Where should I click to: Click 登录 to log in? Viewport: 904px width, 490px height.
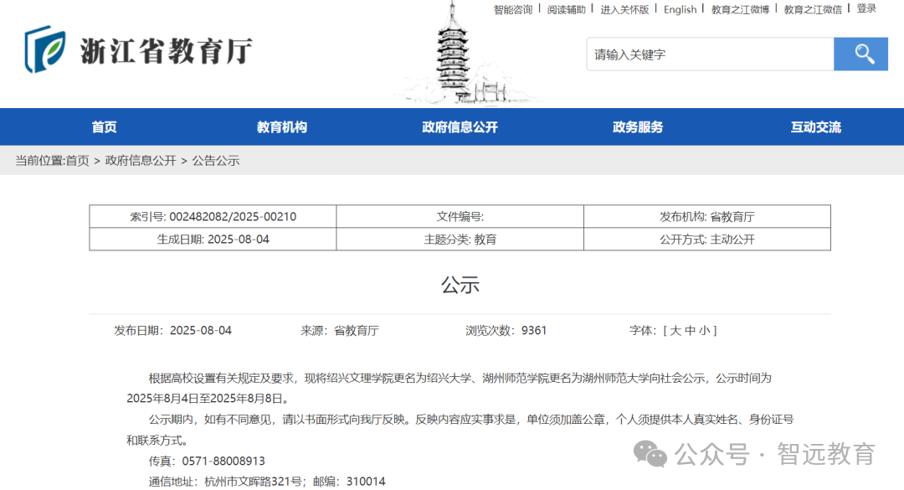pos(866,8)
